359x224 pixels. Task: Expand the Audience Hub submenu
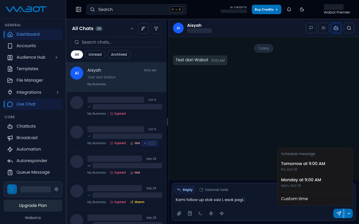coord(56,57)
